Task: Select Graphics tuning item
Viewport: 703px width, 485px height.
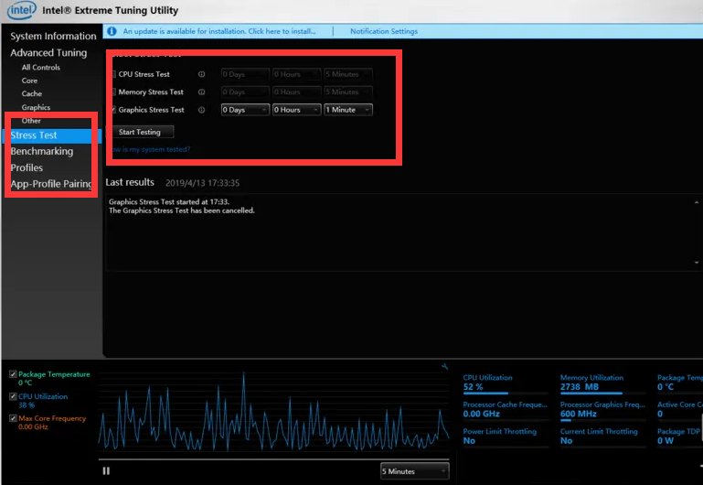Action: coord(36,107)
